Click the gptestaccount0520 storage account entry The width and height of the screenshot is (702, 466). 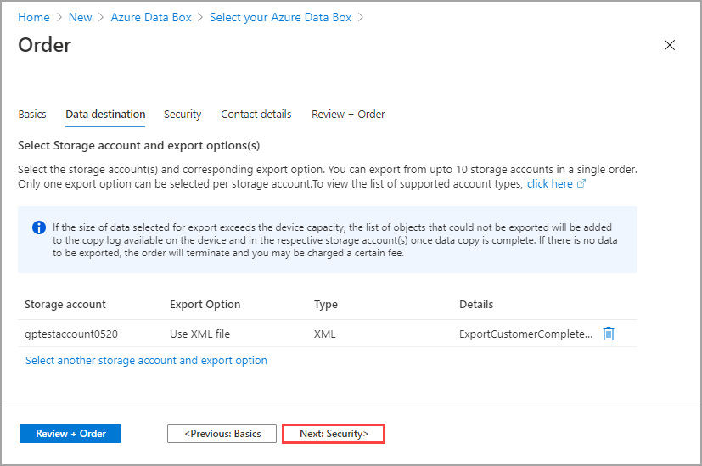click(x=70, y=334)
